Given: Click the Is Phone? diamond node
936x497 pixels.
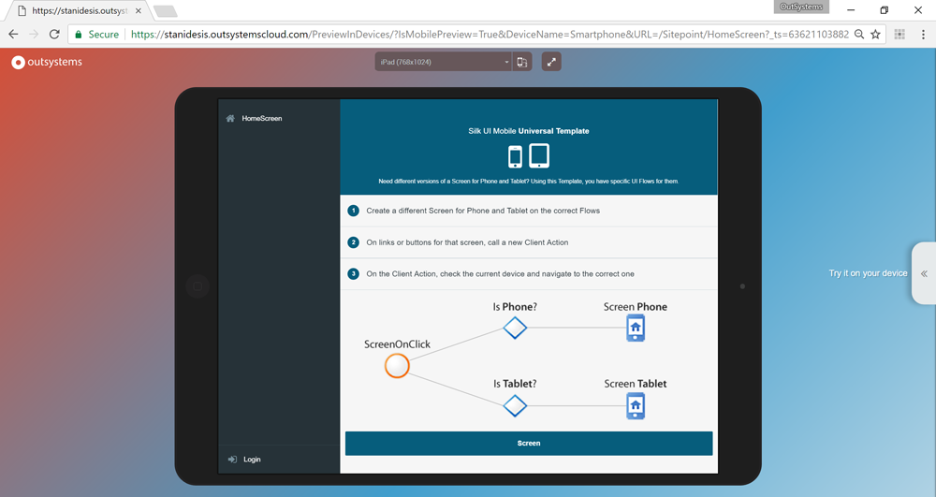Looking at the screenshot, I should 515,328.
